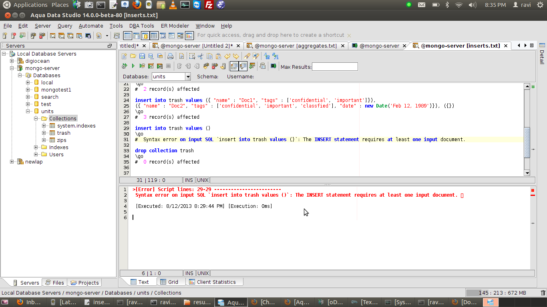The image size is (547, 307).
Task: Collapse the units database node
Action: coord(28,112)
